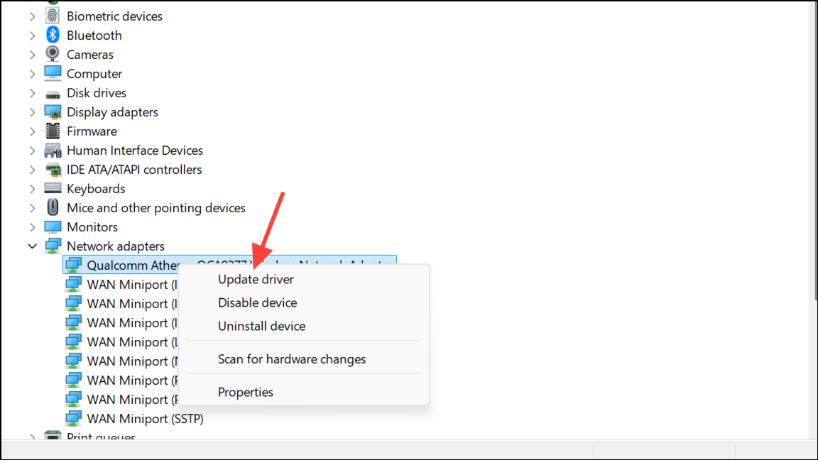Select the WAN Miniport (SSTP) adapter
818x460 pixels.
[145, 419]
